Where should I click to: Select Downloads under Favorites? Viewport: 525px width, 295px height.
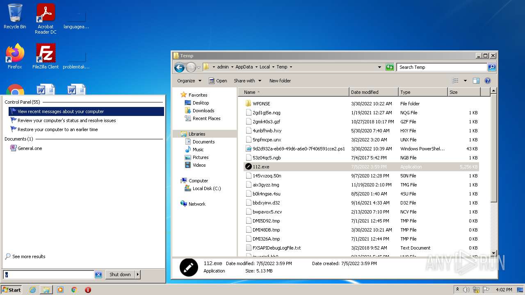[x=200, y=111]
